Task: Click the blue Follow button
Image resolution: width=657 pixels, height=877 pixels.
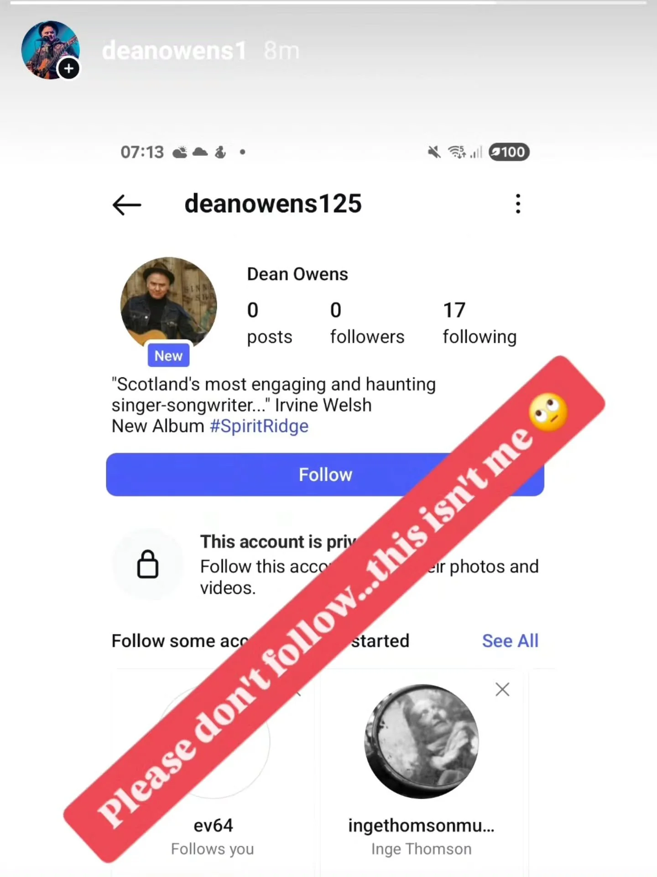Action: coord(325,475)
